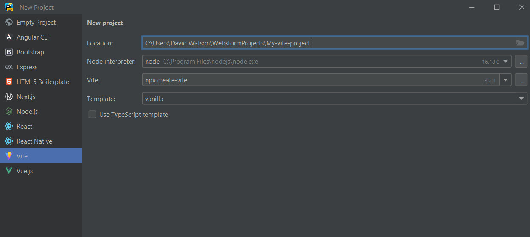The height and width of the screenshot is (237, 530).
Task: Click the HTML5 Boilerplate shield icon
Action: pos(8,82)
